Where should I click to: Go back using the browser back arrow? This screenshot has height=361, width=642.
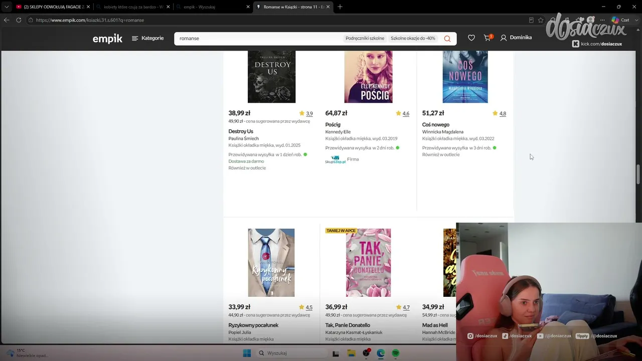tap(7, 20)
